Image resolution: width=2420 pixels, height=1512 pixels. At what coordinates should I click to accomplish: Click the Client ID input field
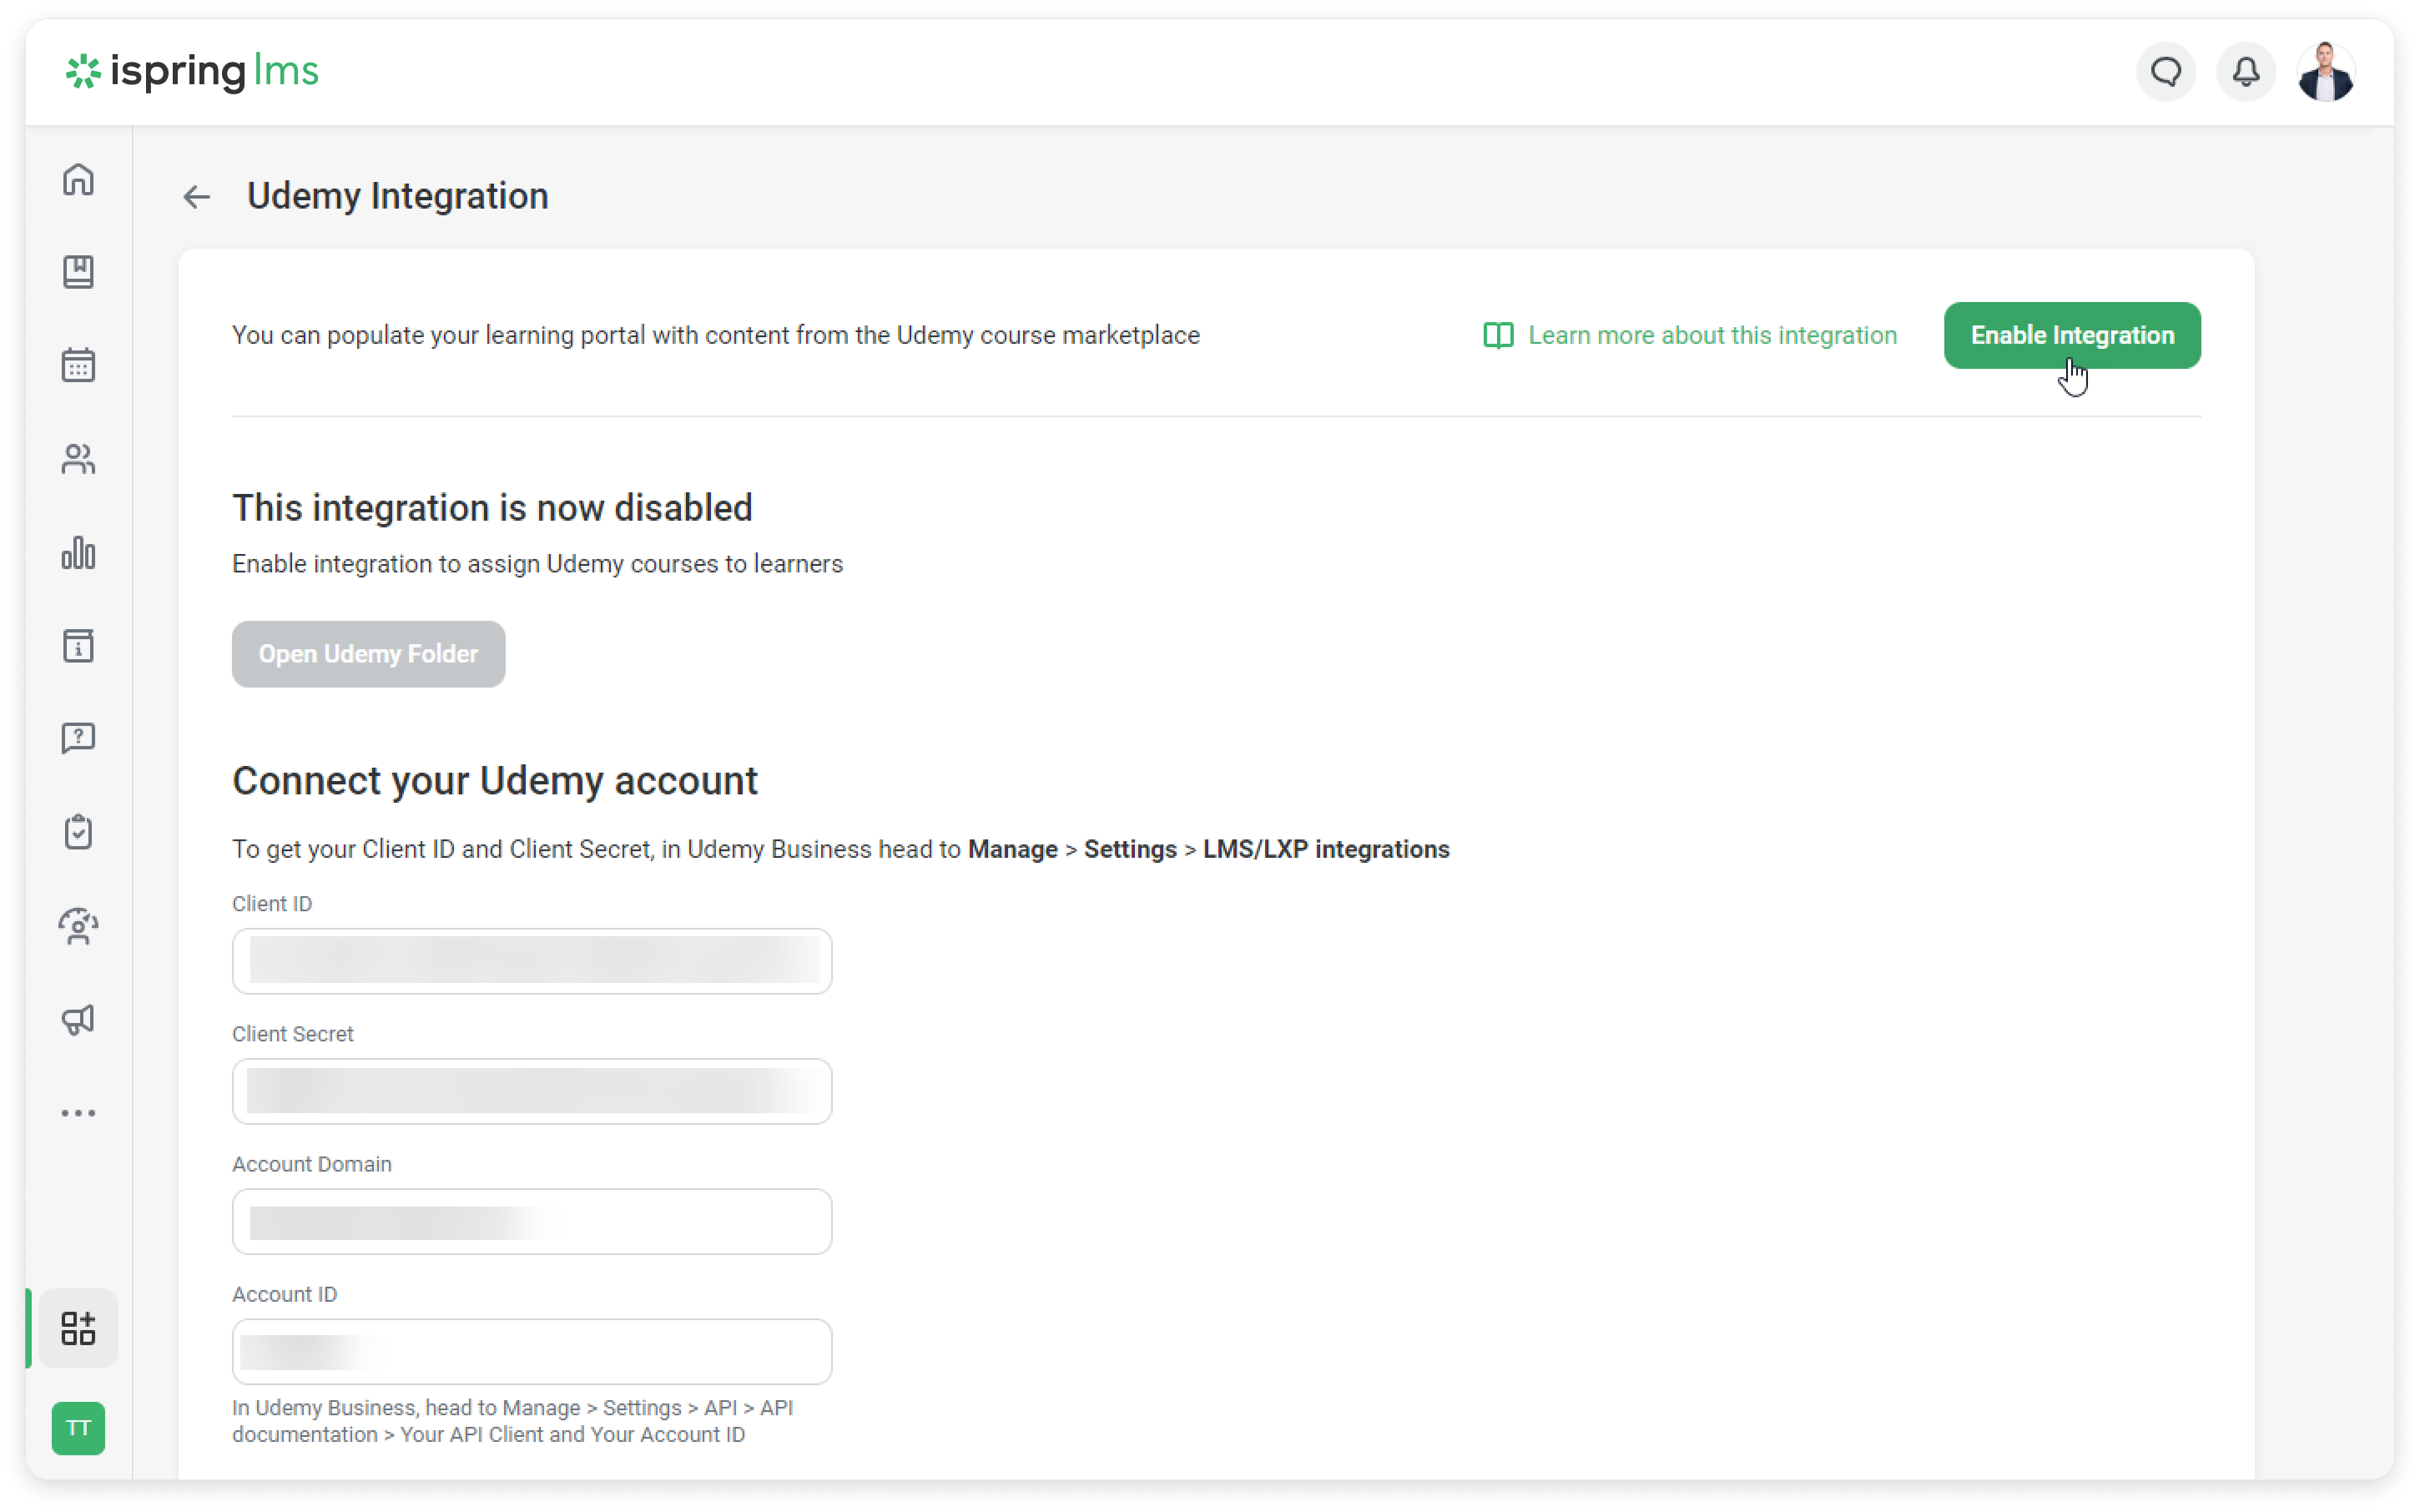pos(532,961)
